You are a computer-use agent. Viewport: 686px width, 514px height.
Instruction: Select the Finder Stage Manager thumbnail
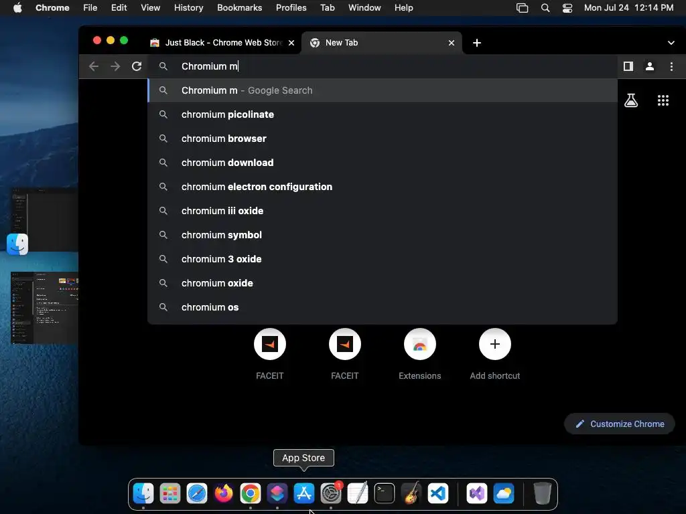pos(44,220)
